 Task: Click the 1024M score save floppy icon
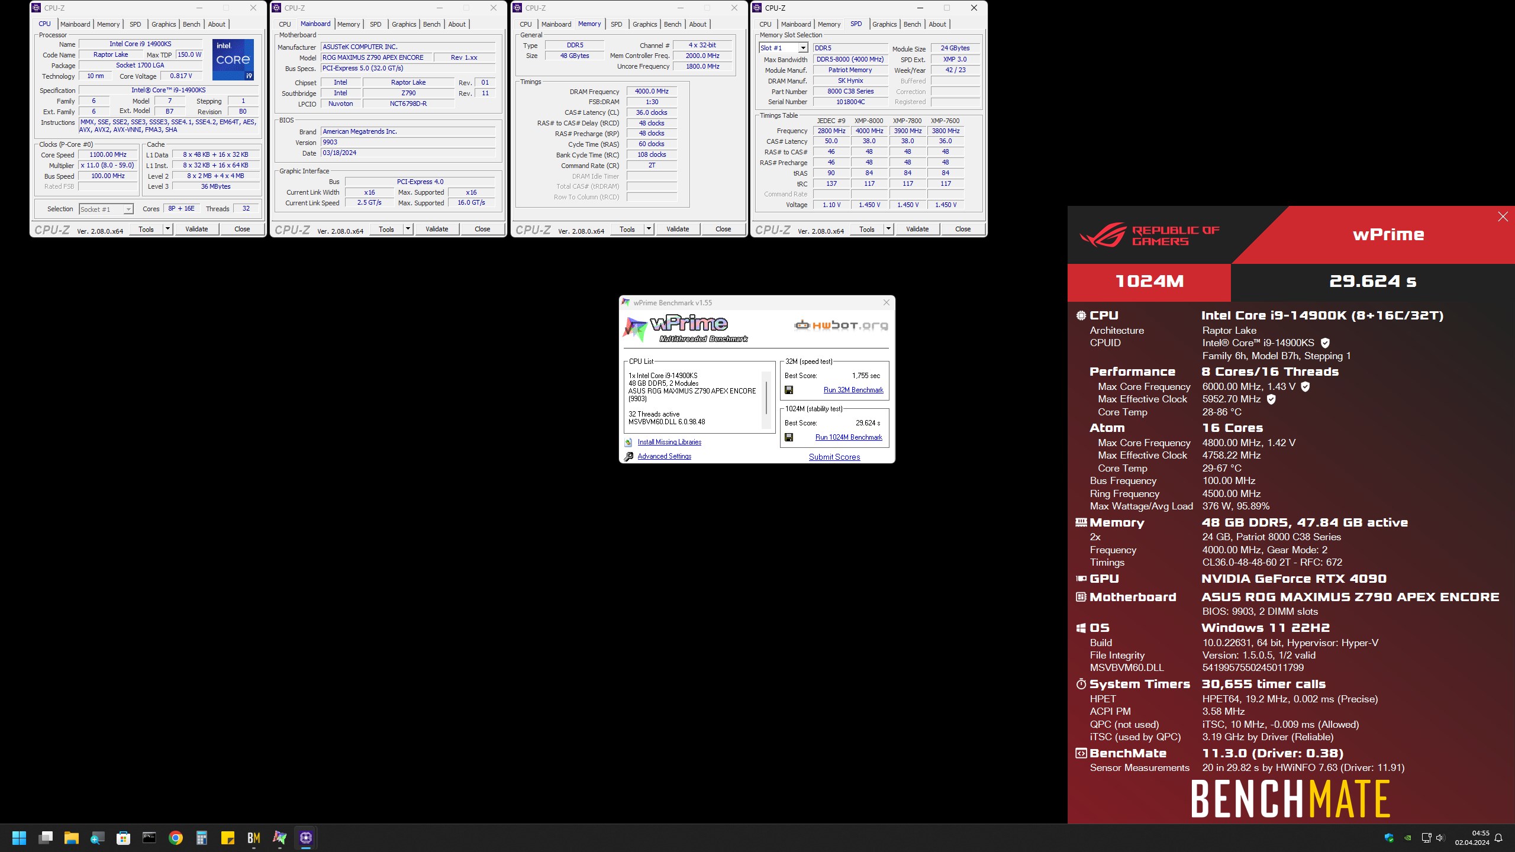[789, 437]
